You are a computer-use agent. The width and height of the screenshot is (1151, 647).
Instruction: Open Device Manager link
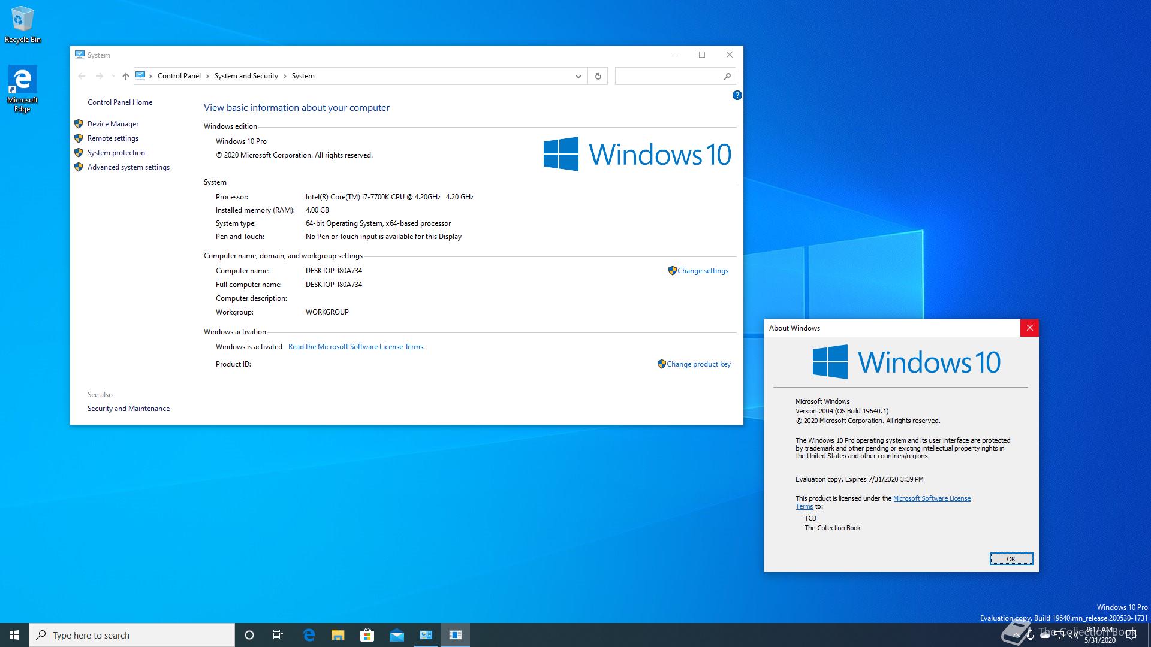click(x=113, y=124)
